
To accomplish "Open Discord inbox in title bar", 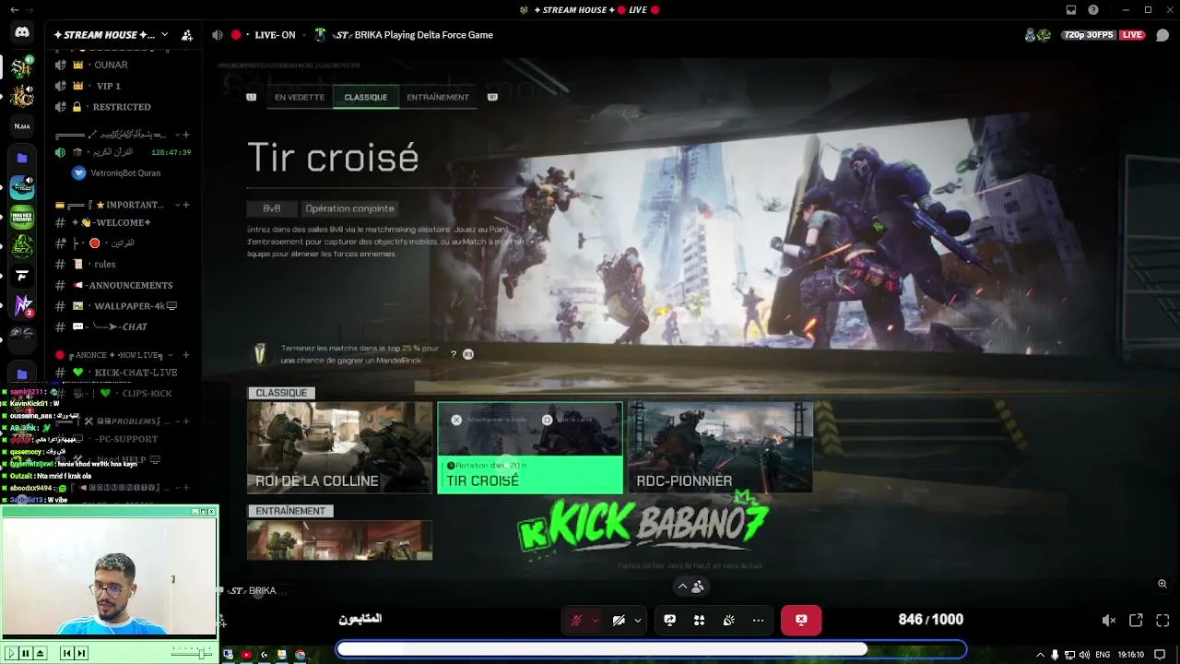I will point(1071,10).
